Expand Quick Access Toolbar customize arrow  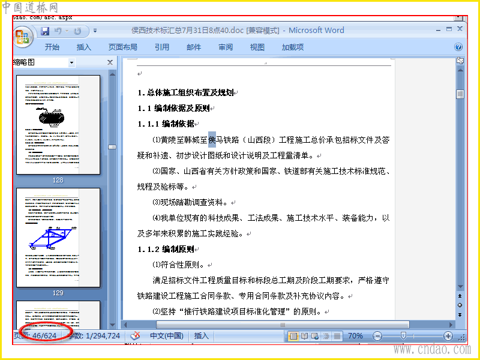pos(95,31)
